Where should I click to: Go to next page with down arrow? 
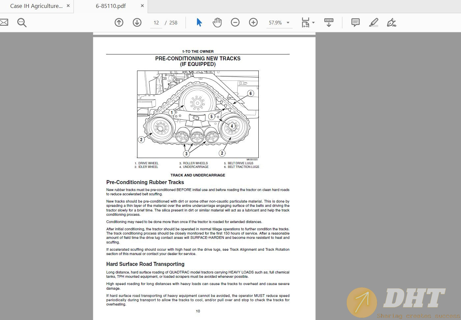(x=137, y=22)
